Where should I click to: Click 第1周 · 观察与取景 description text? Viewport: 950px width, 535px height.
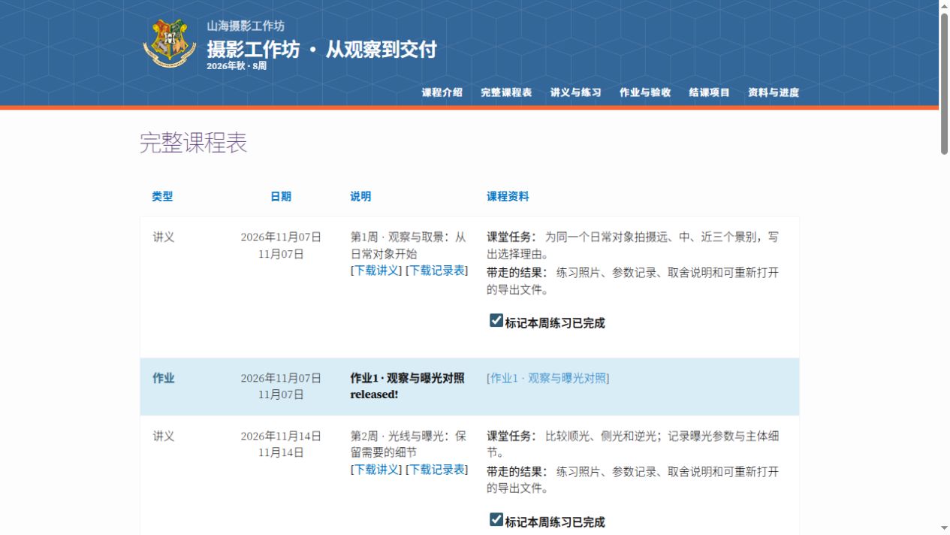click(x=409, y=245)
